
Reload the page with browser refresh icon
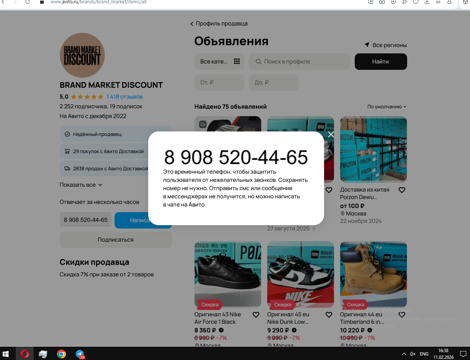coord(28,2)
